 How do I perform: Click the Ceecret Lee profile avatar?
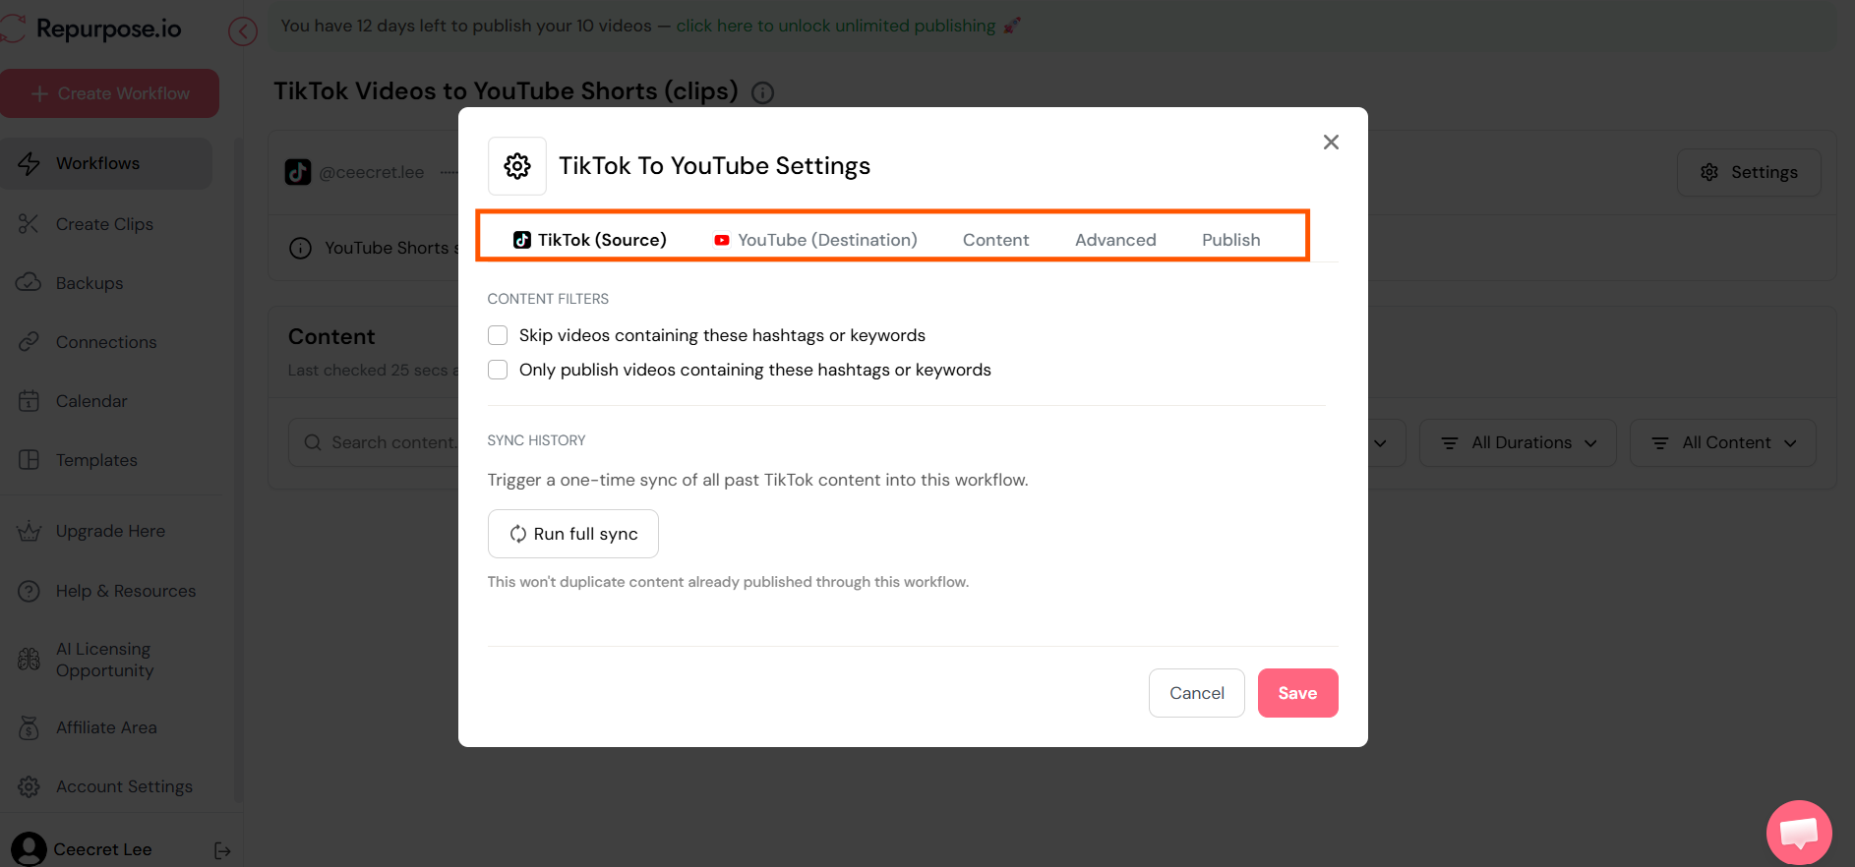pyautogui.click(x=29, y=849)
